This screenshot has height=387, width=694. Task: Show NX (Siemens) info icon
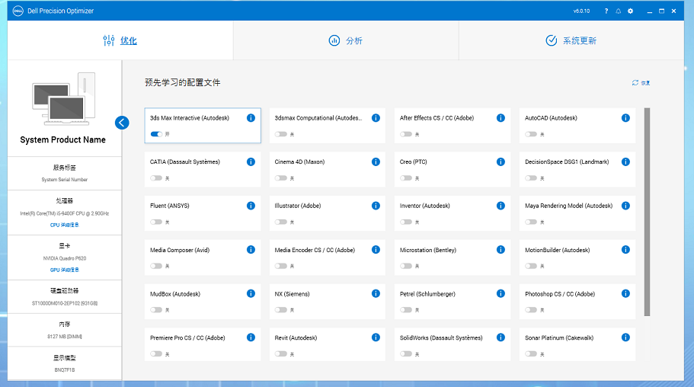[376, 293]
